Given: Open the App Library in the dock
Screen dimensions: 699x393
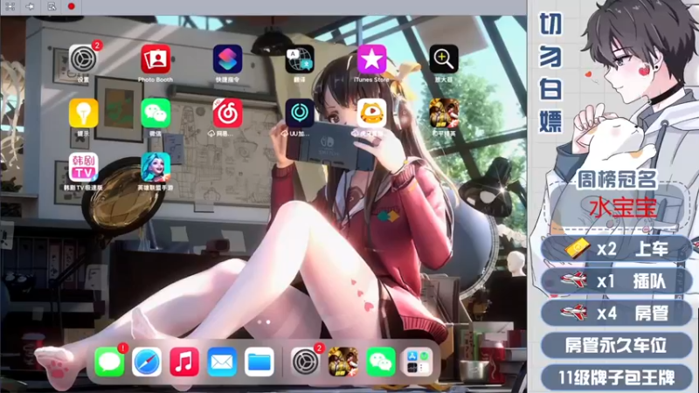Looking at the screenshot, I should coord(418,362).
